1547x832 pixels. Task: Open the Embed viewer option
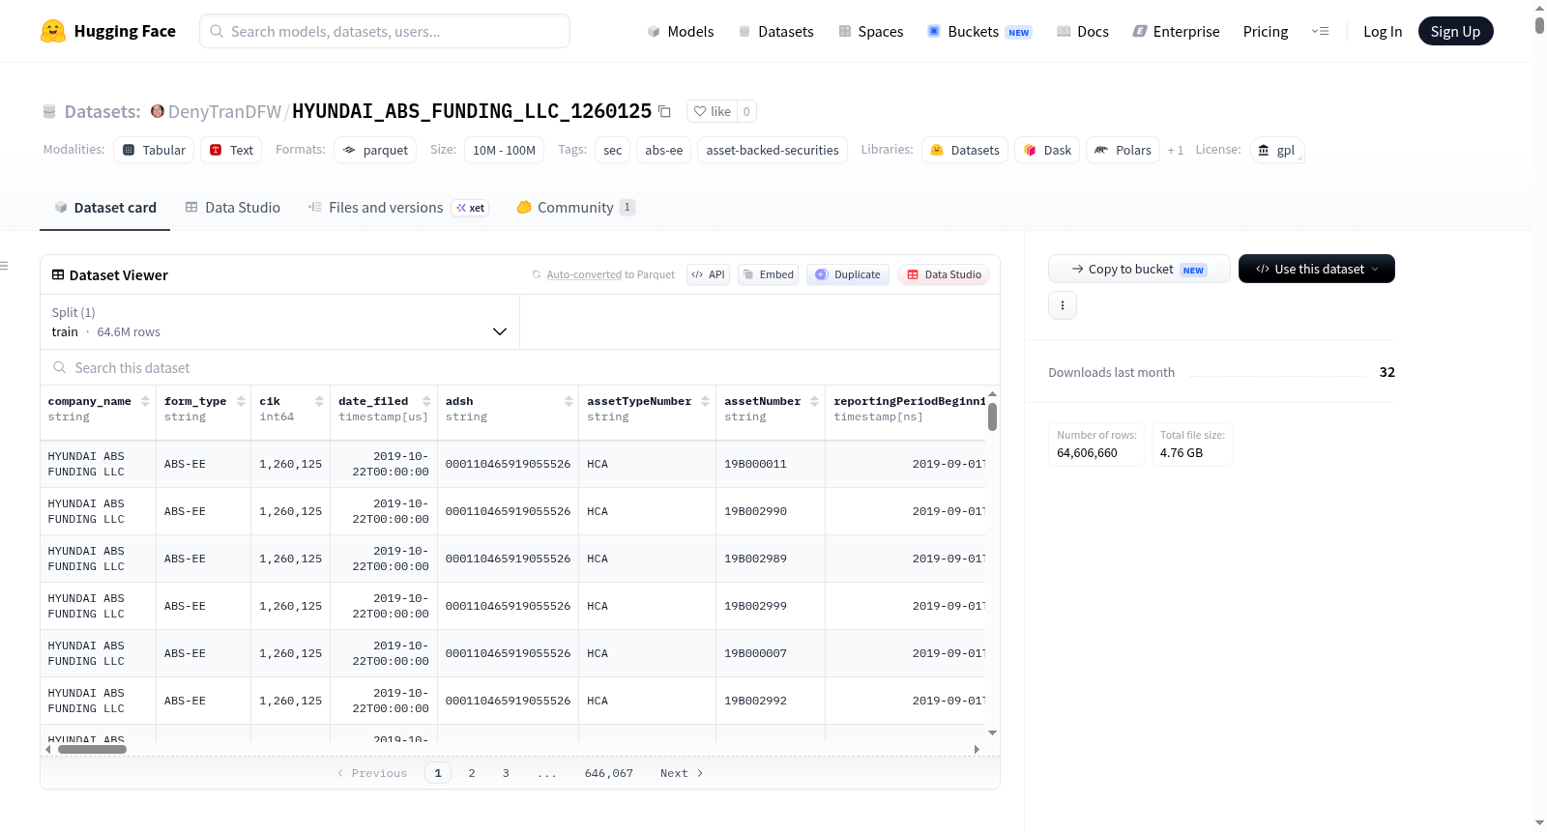click(x=768, y=274)
